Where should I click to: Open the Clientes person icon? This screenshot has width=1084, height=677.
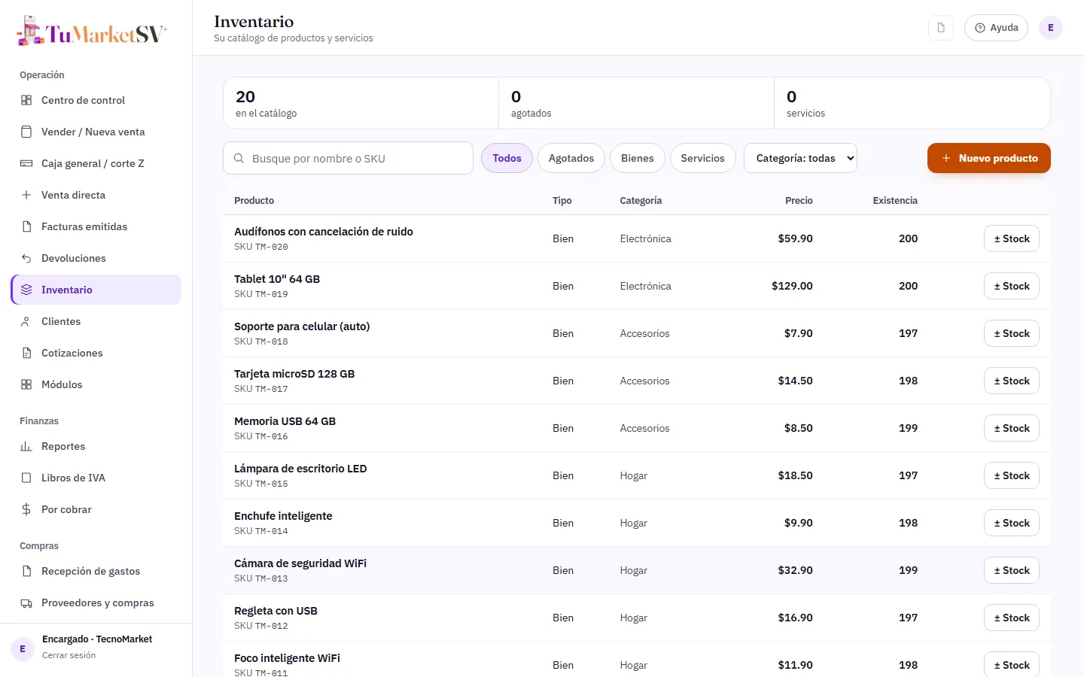26,321
